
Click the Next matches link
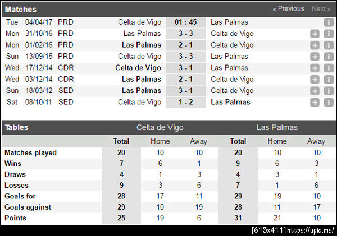coord(321,9)
